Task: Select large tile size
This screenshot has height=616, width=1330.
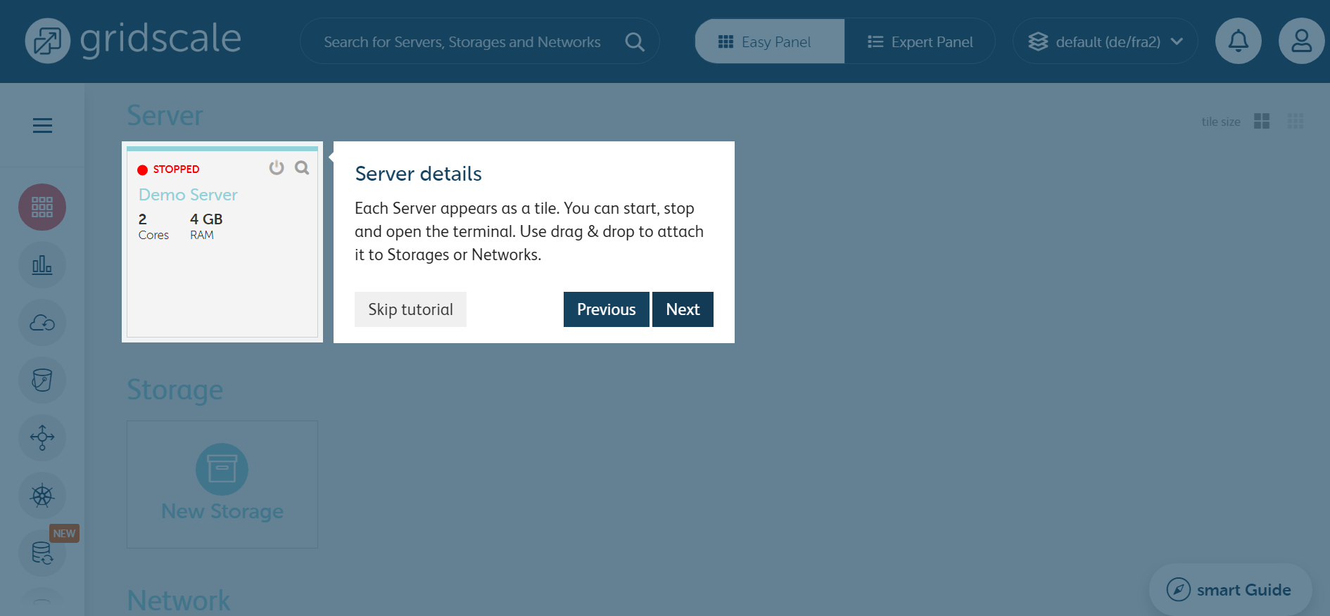Action: click(1262, 121)
